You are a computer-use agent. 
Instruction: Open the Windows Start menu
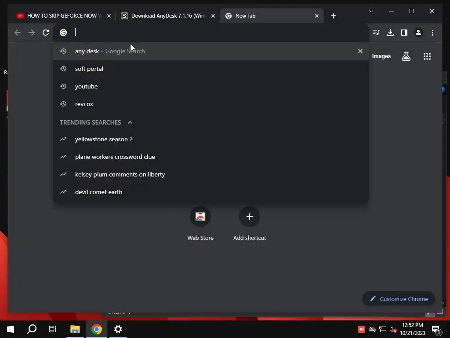tap(11, 329)
